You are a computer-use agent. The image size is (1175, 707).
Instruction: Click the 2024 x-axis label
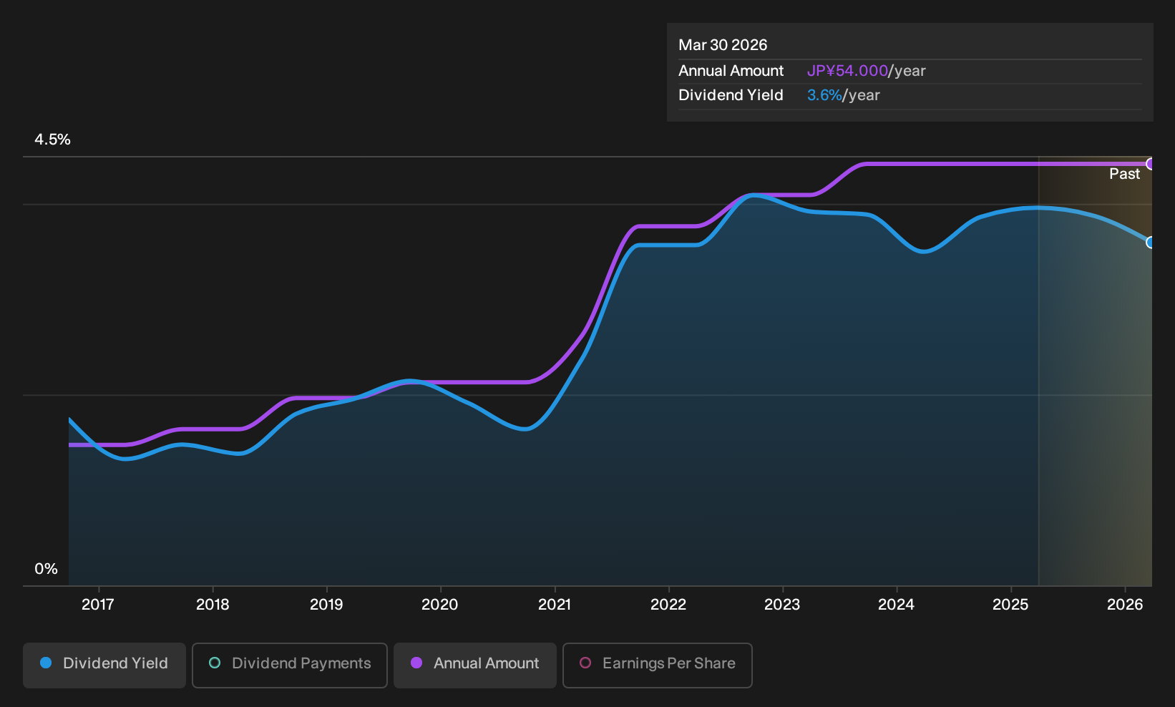tap(896, 605)
